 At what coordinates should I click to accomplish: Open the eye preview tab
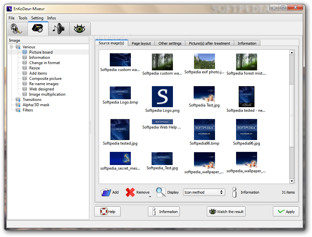click(x=80, y=29)
